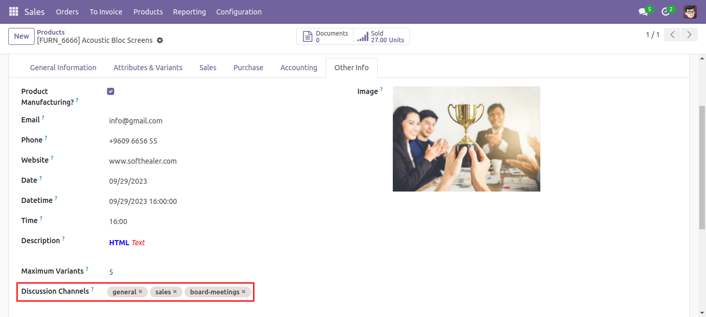Viewport: 706px width, 317px height.
Task: Click the New button
Action: point(21,36)
